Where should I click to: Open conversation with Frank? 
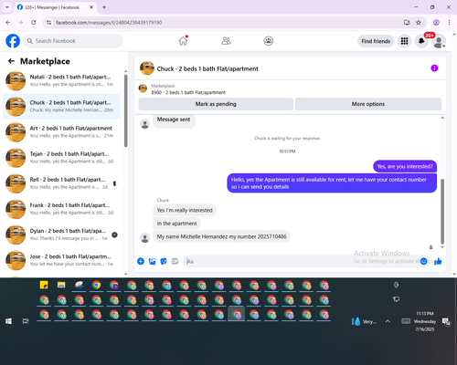pos(62,209)
